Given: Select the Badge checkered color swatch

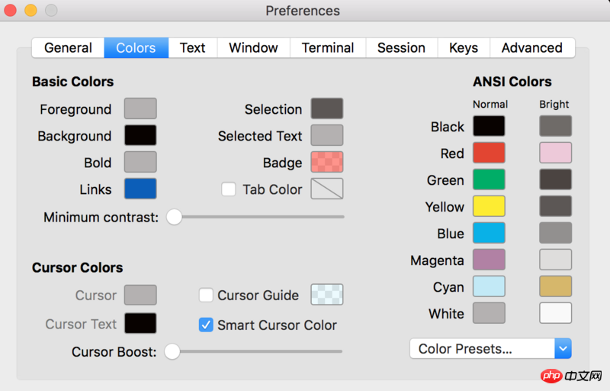Looking at the screenshot, I should click(327, 162).
